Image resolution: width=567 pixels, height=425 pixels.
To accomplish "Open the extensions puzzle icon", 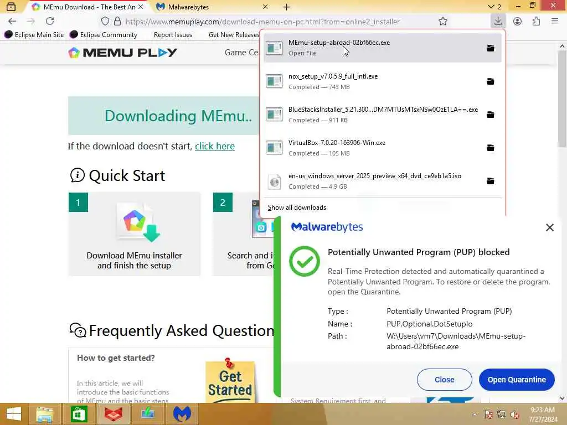I will (536, 22).
